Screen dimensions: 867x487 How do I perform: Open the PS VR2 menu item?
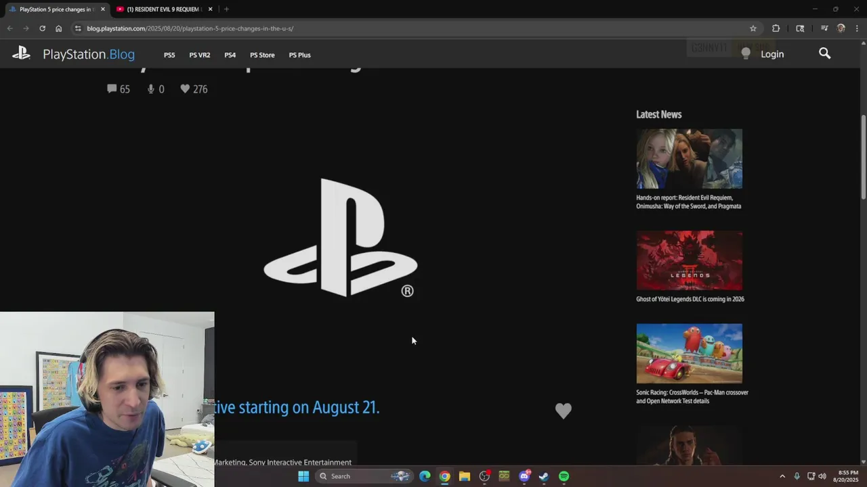(200, 55)
